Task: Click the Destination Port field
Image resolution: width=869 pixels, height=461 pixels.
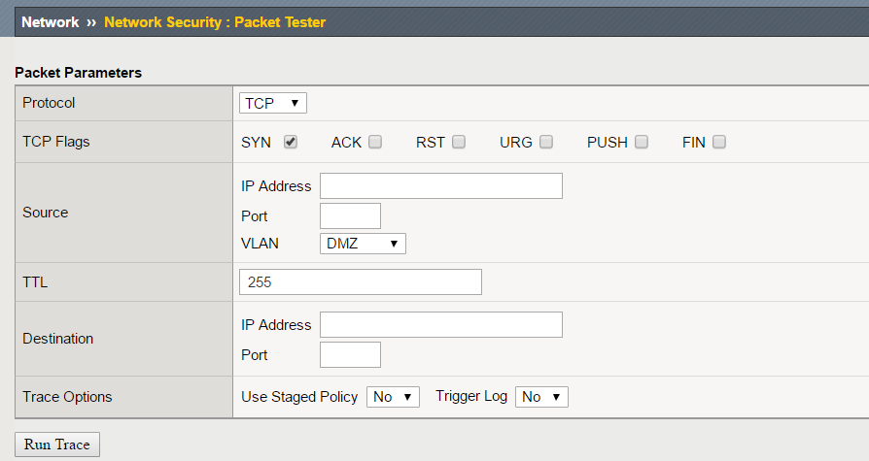Action: [x=350, y=355]
